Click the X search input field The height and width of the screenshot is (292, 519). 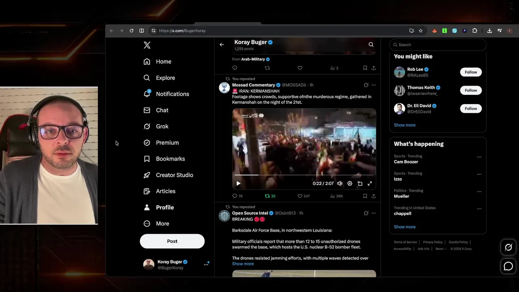pyautogui.click(x=438, y=45)
